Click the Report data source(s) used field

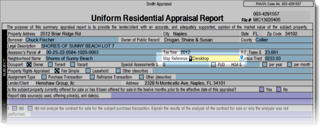(x=212, y=96)
